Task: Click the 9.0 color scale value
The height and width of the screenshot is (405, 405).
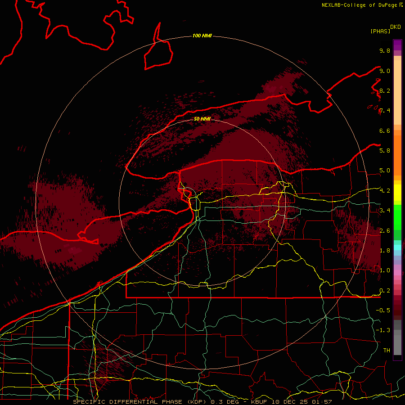Action: point(385,71)
